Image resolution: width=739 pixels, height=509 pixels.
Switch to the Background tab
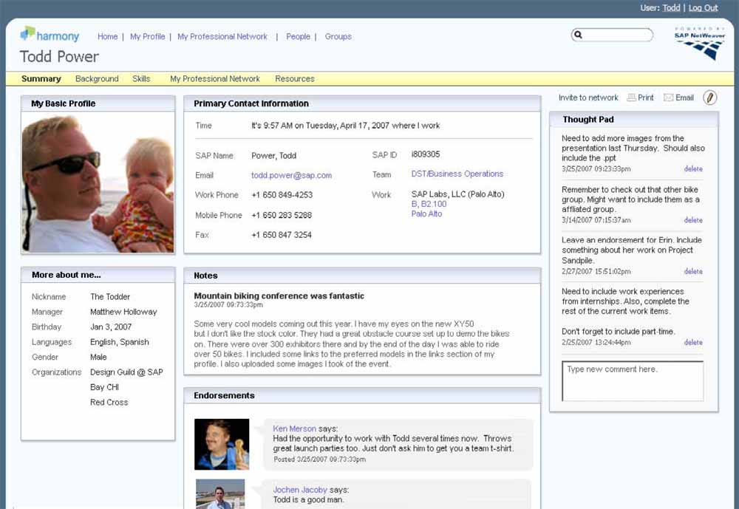[97, 79]
